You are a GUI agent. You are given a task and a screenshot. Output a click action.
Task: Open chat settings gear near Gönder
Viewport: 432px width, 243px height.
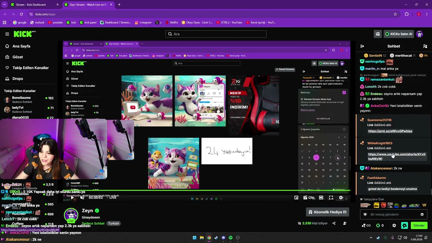(x=394, y=225)
